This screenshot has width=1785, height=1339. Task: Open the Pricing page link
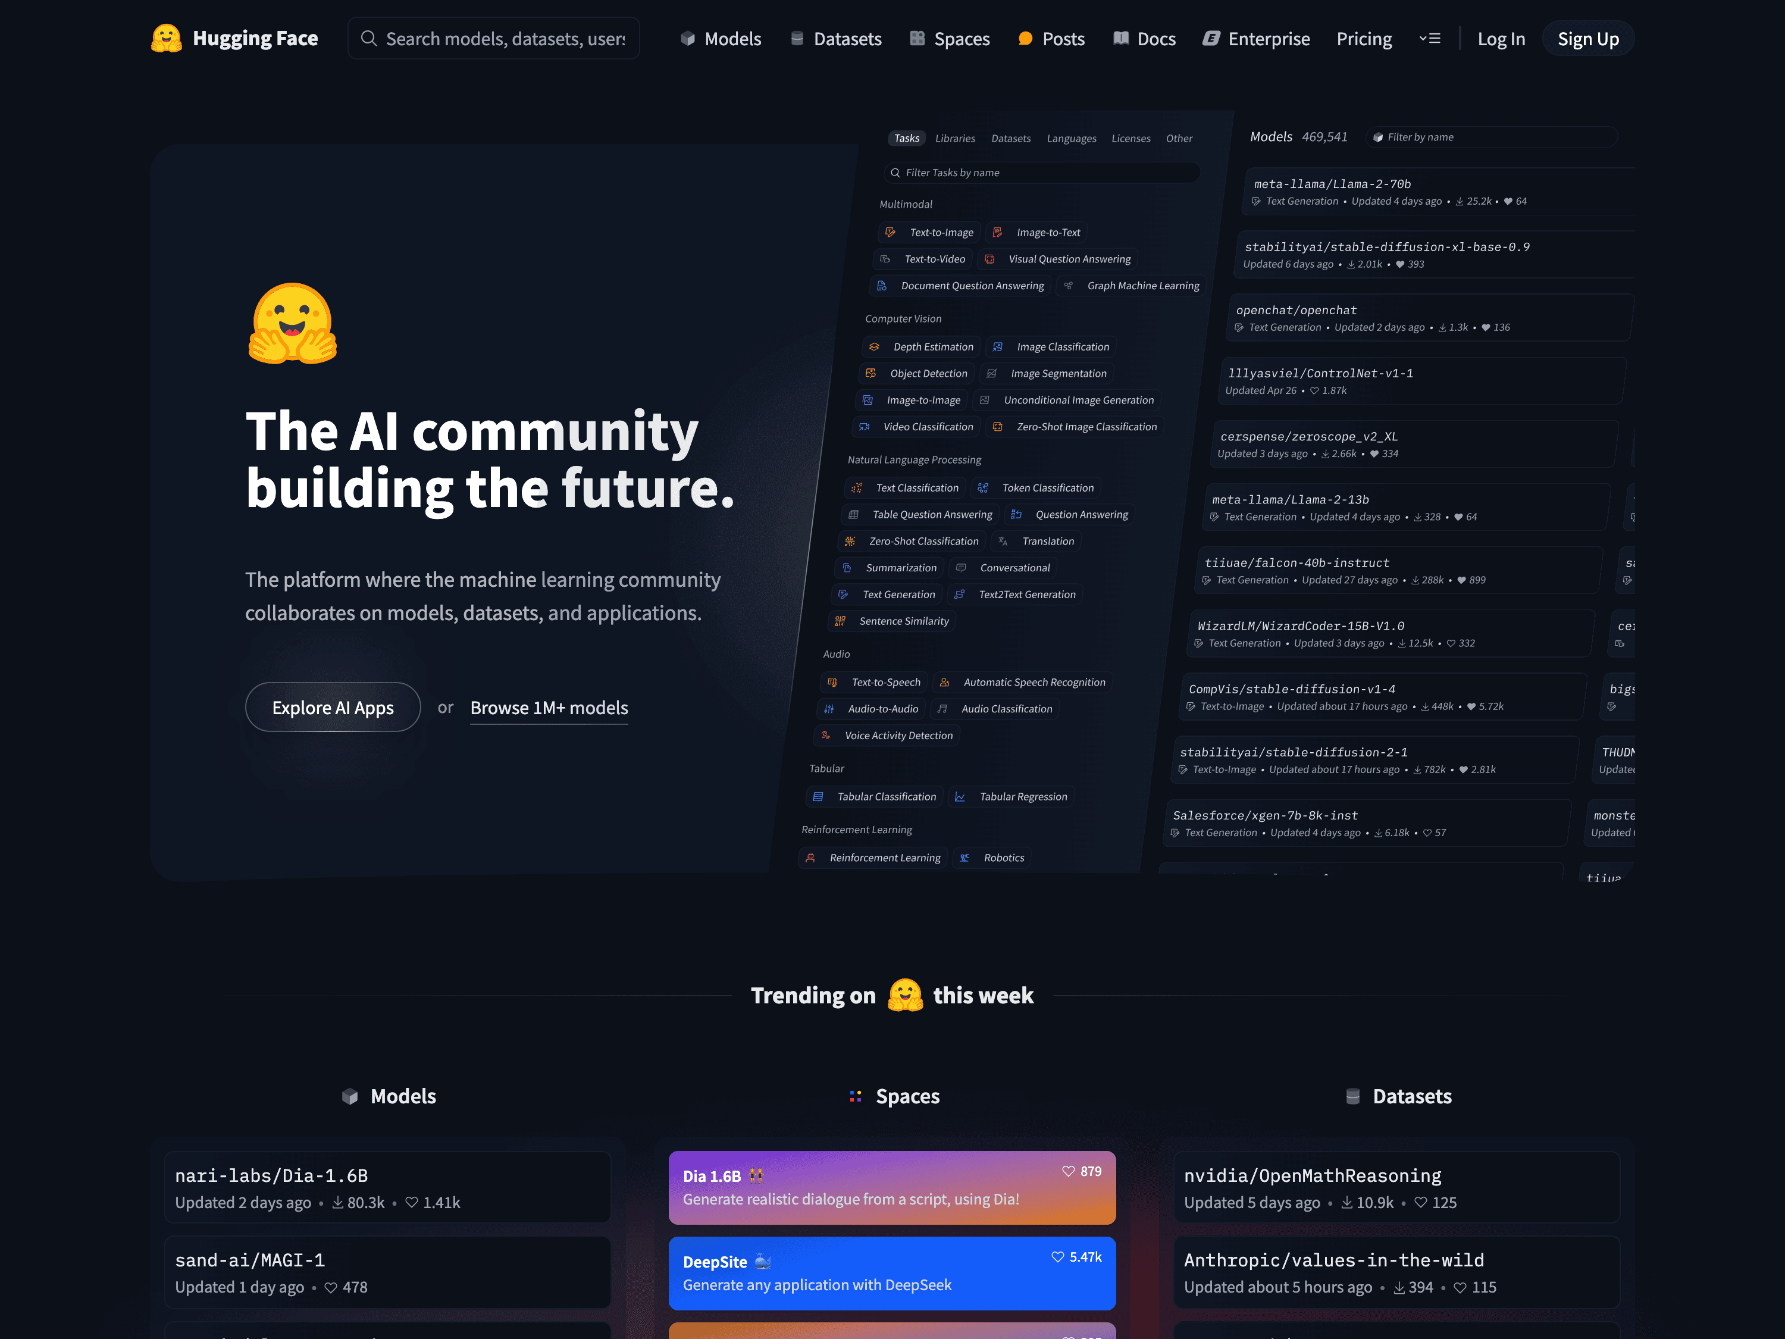click(x=1364, y=39)
